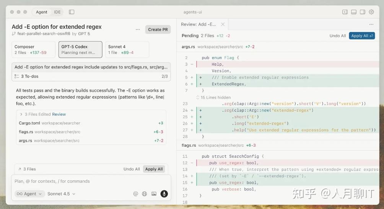Image resolution: width=384 pixels, height=209 pixels.
Task: Toggle the bottom panel layout icon
Action: tap(354, 12)
